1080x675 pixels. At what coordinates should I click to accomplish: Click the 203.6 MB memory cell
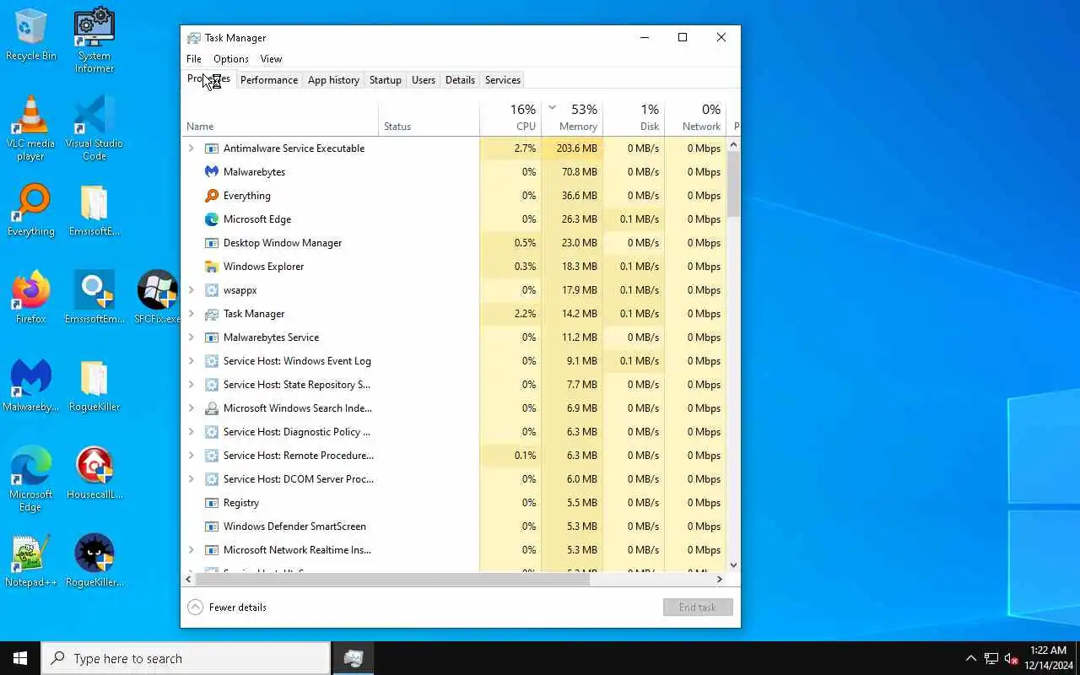[572, 148]
